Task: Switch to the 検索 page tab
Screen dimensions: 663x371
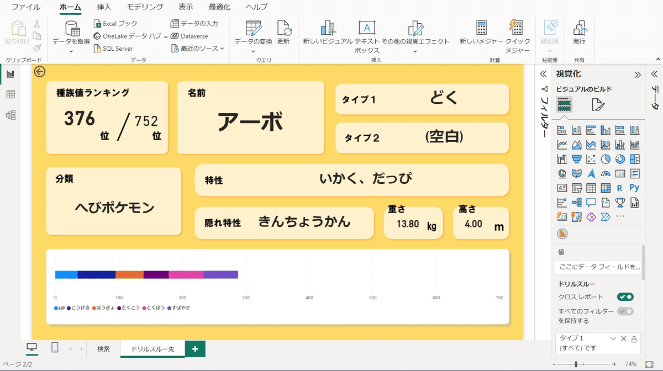Action: click(103, 349)
